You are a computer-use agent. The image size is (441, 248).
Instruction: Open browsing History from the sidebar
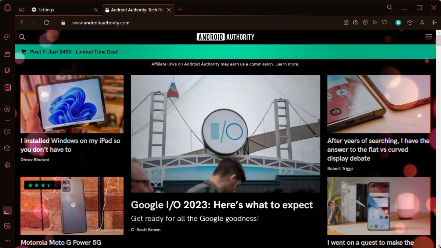click(x=7, y=131)
